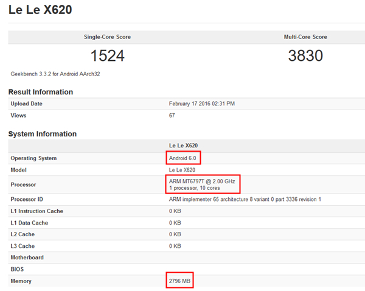
Task: Select "1 processor, 10 cores" text
Action: (x=195, y=188)
